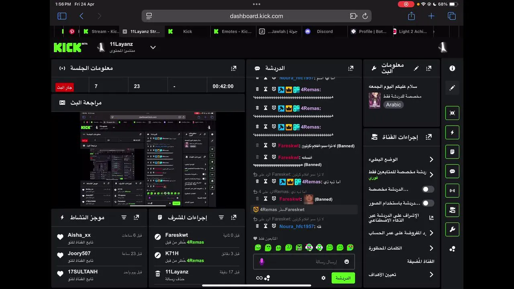Toggle the chat bubble widget icon in sidebar
514x289 pixels.
[x=452, y=171]
